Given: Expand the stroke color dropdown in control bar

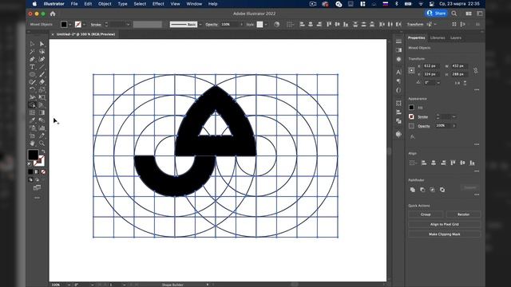Looking at the screenshot, I should (x=85, y=25).
